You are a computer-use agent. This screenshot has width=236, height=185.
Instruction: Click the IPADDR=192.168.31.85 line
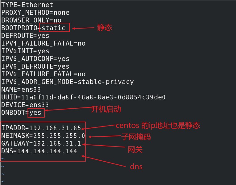pyautogui.click(x=41, y=128)
